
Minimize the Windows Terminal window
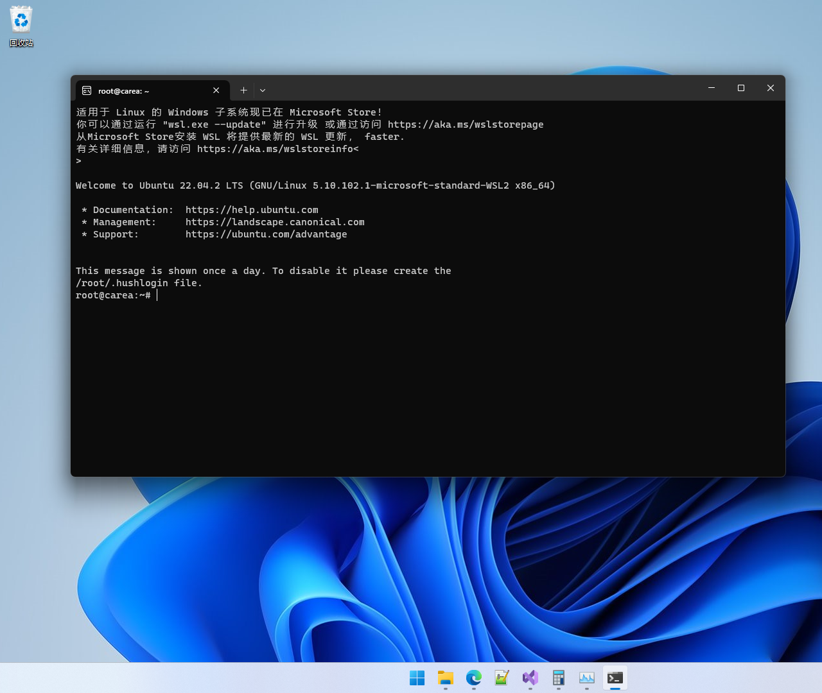point(711,88)
